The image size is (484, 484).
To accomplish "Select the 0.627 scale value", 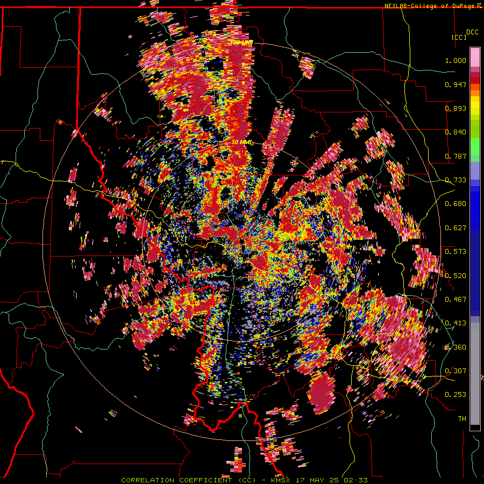I will point(455,228).
